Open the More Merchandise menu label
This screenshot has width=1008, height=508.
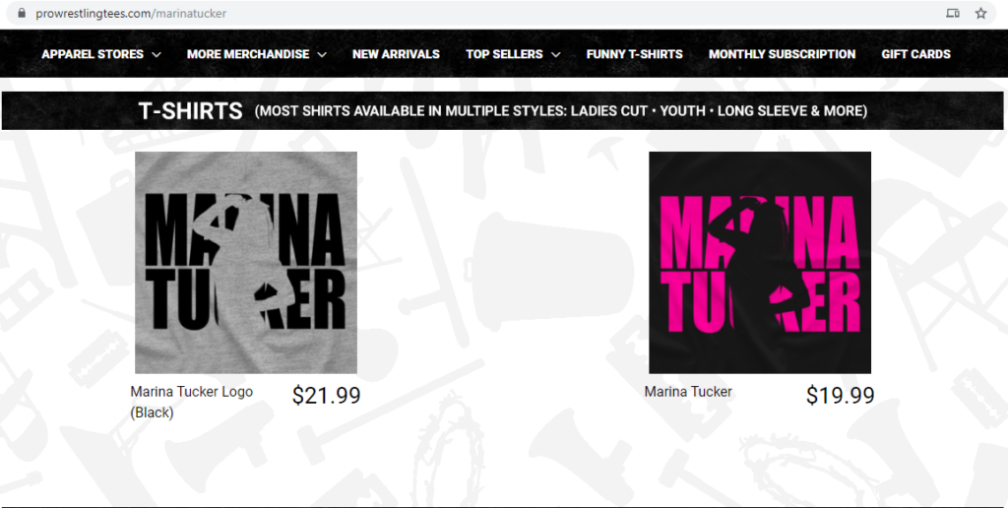coord(248,54)
